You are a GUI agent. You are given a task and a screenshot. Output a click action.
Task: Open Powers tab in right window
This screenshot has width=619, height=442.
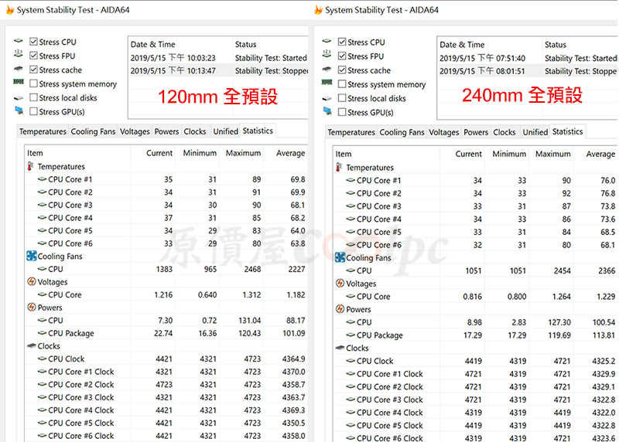tap(476, 132)
